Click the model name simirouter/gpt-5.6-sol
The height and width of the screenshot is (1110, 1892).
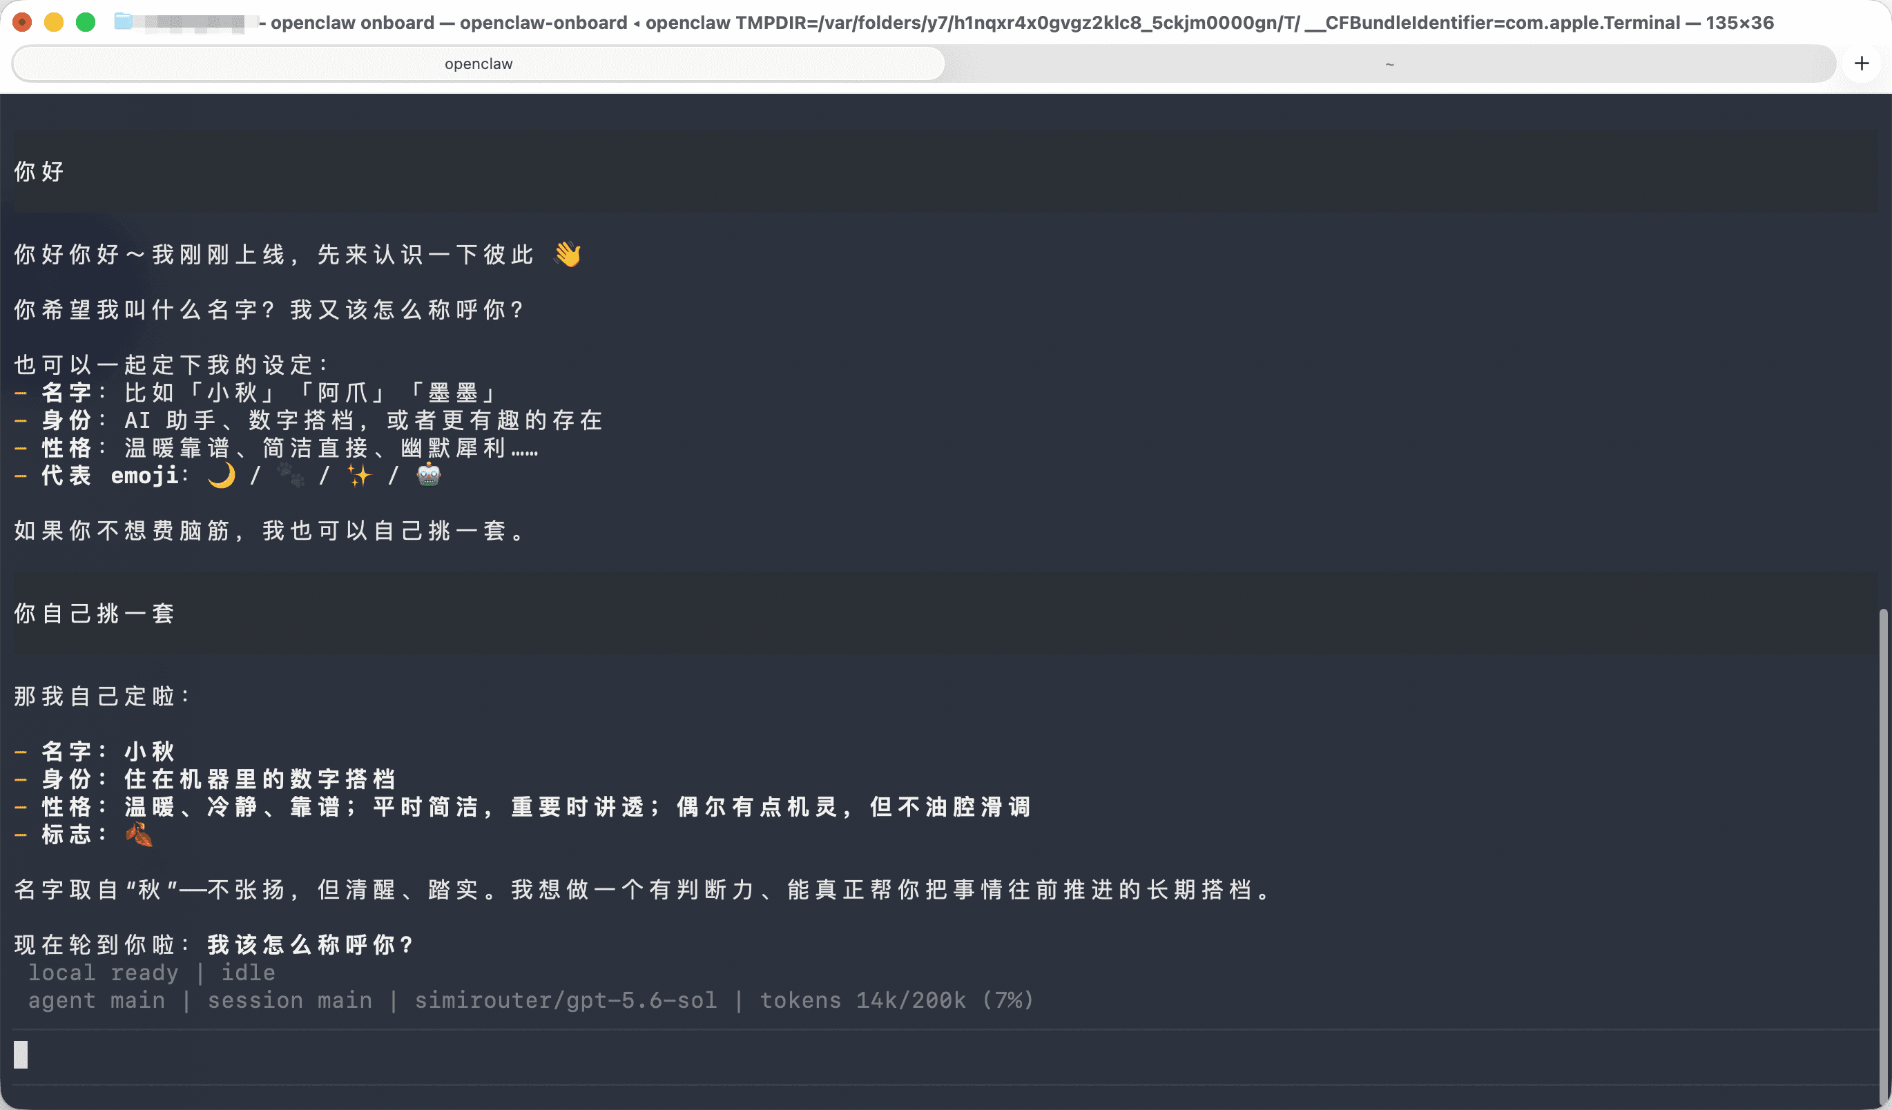click(x=566, y=1000)
